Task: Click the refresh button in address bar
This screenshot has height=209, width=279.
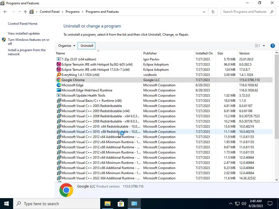Action: [213, 12]
